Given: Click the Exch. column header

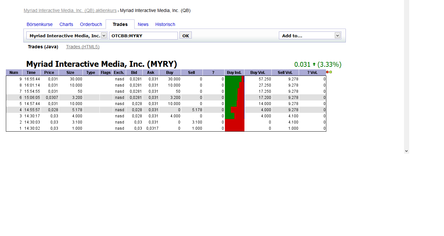Looking at the screenshot, I should 119,73.
